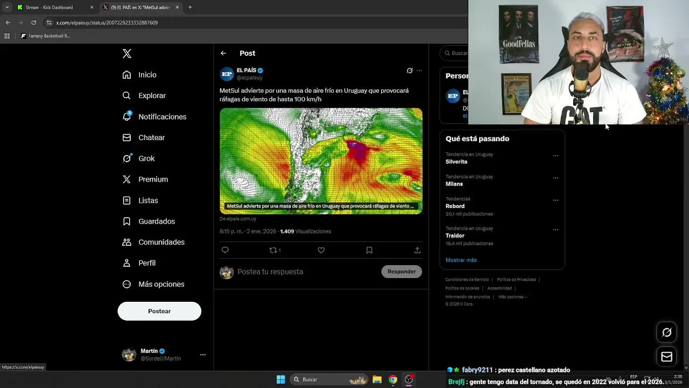Click the Grok icon on El País post
689x388 pixels.
[410, 71]
